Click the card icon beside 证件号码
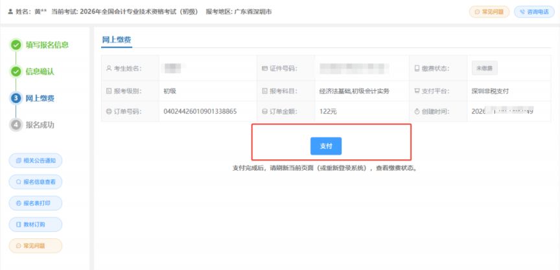Viewport: 560px width, 270px height. pos(264,69)
